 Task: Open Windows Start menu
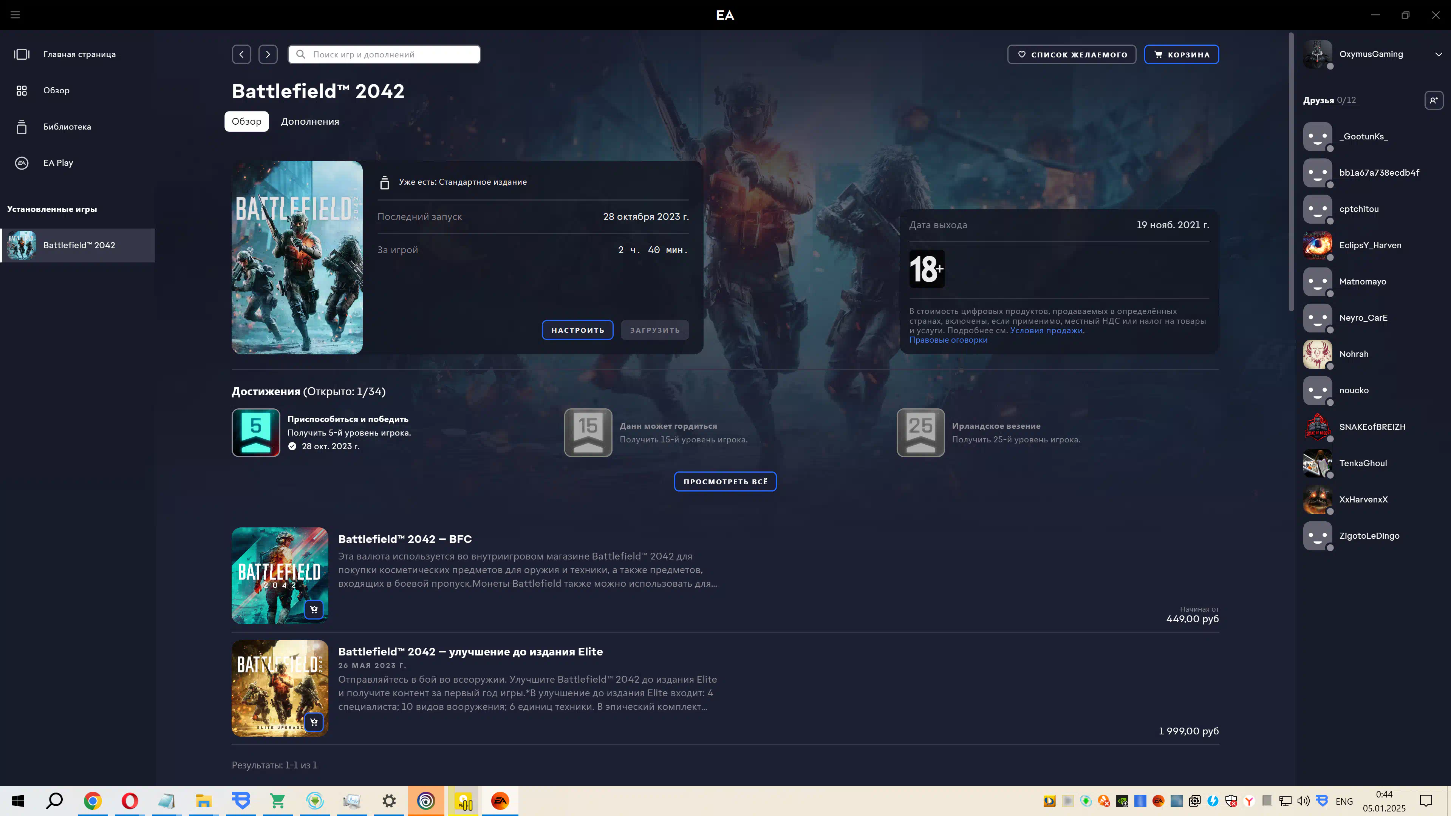tap(18, 801)
